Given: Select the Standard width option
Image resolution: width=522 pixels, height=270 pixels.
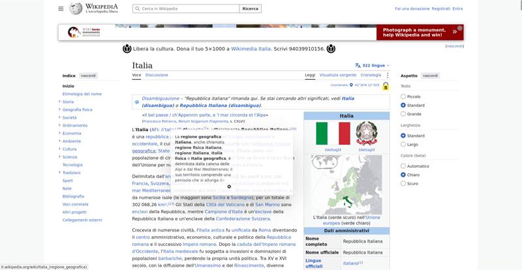Looking at the screenshot, I should point(403,136).
